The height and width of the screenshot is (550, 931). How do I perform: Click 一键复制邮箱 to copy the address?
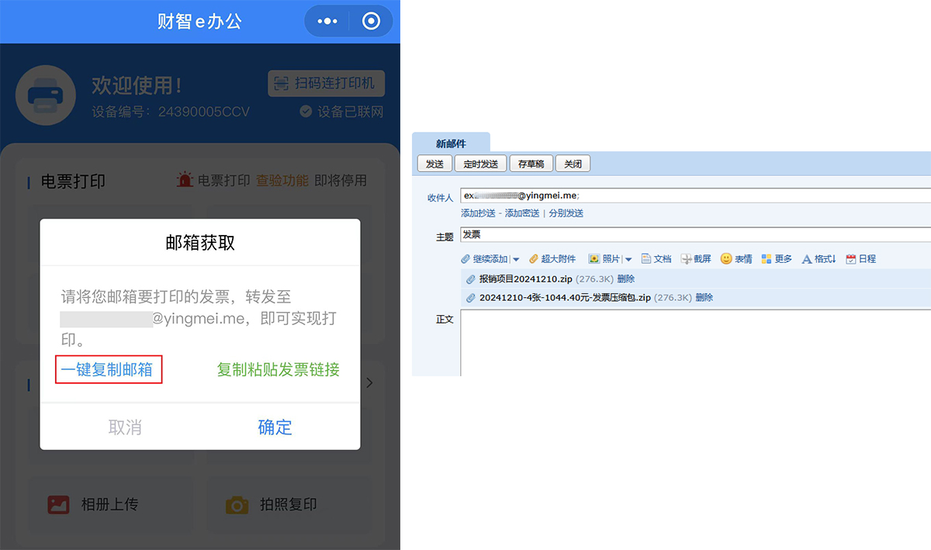[x=108, y=370]
